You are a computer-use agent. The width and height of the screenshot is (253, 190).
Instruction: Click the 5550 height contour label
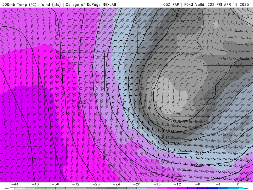point(172,132)
